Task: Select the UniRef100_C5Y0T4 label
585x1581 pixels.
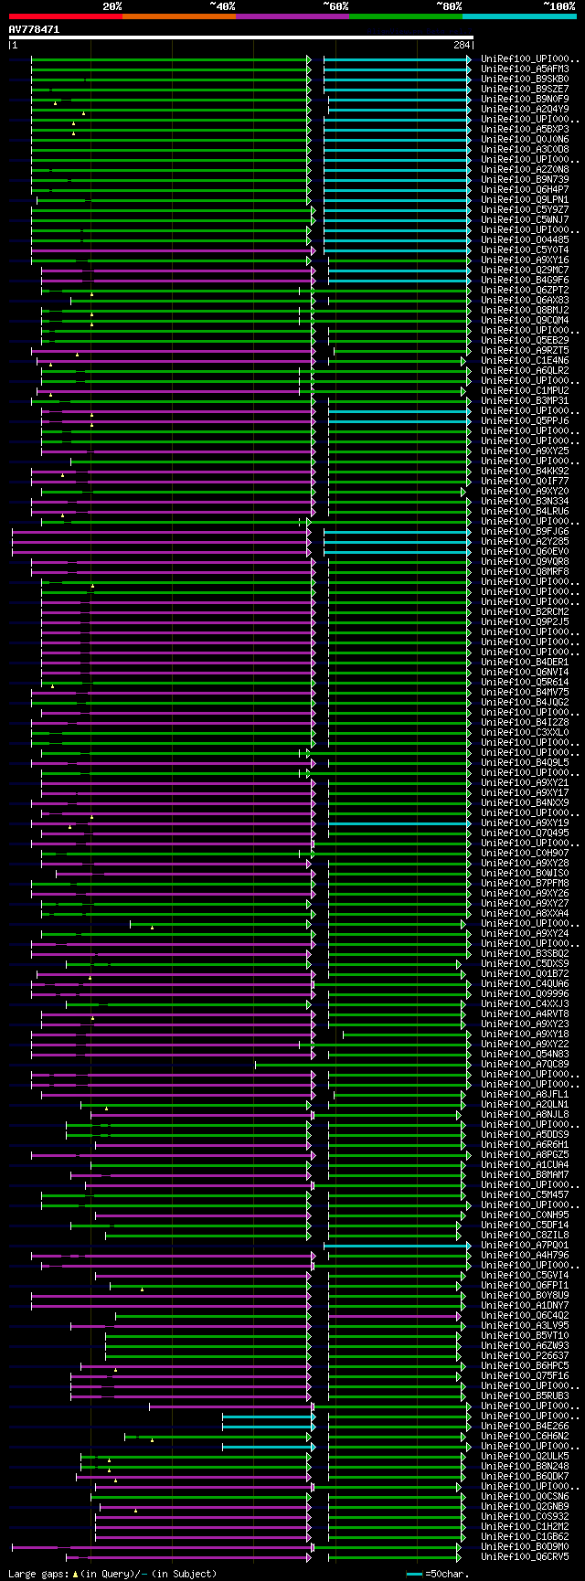Action: [x=525, y=249]
